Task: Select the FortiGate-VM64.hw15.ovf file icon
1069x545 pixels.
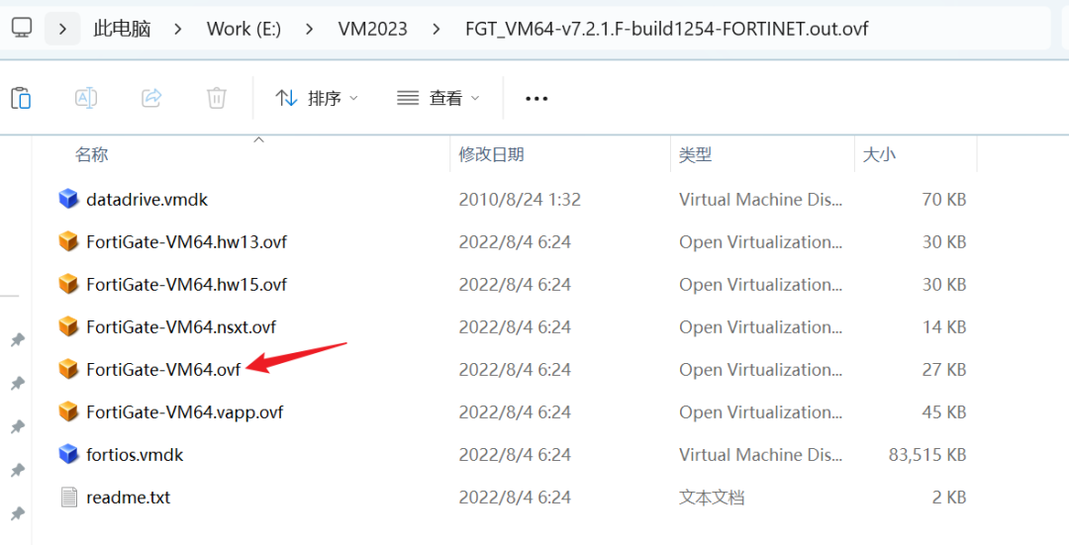Action: pyautogui.click(x=68, y=284)
